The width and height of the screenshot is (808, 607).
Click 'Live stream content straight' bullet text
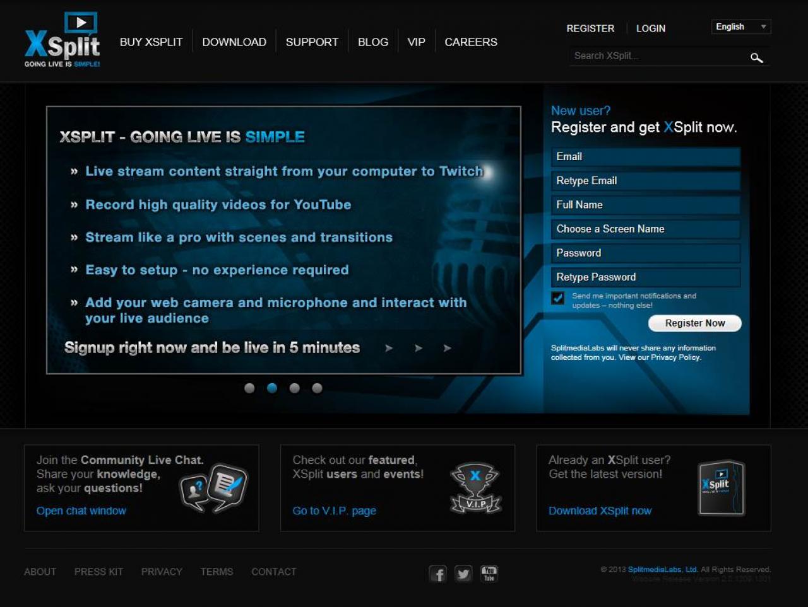pos(284,171)
